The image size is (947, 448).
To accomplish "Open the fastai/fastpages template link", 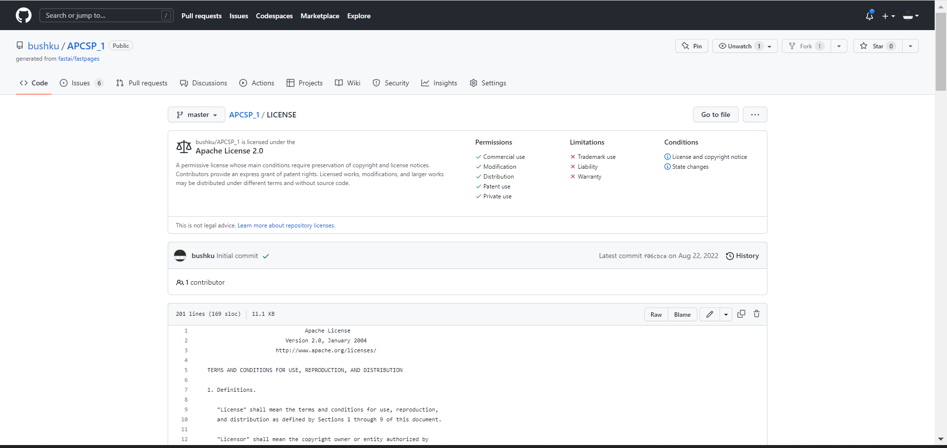I will (x=79, y=59).
